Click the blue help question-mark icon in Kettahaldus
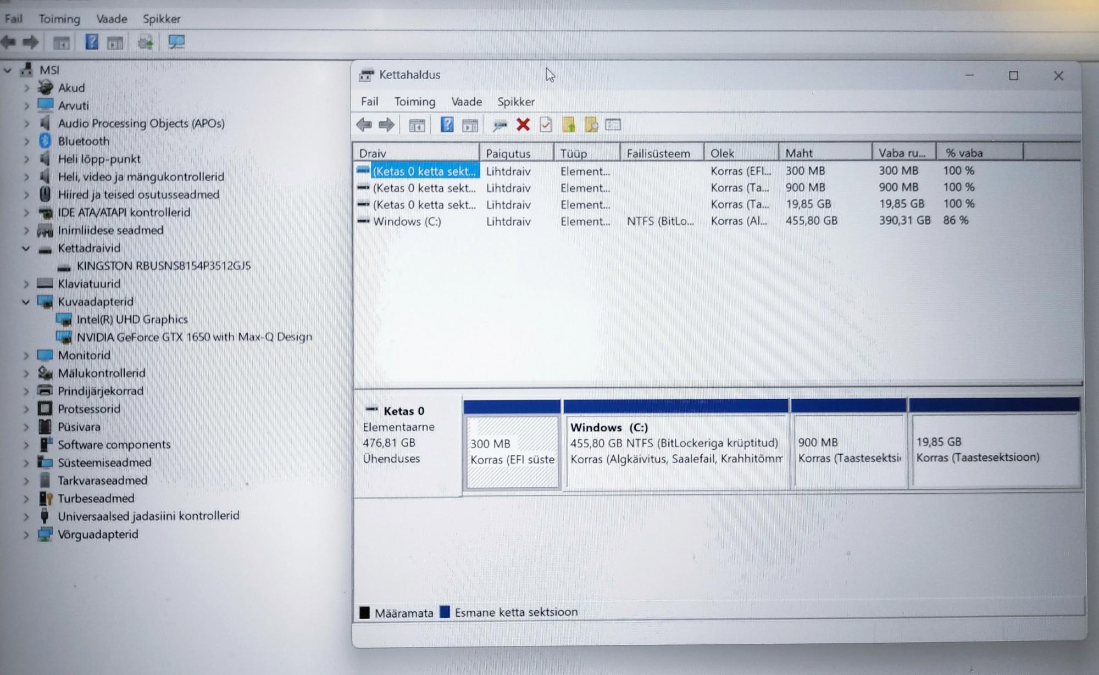This screenshot has width=1099, height=675. (x=447, y=125)
